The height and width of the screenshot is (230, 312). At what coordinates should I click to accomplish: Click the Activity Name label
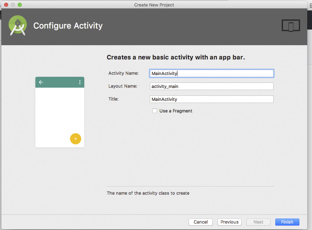coord(123,73)
